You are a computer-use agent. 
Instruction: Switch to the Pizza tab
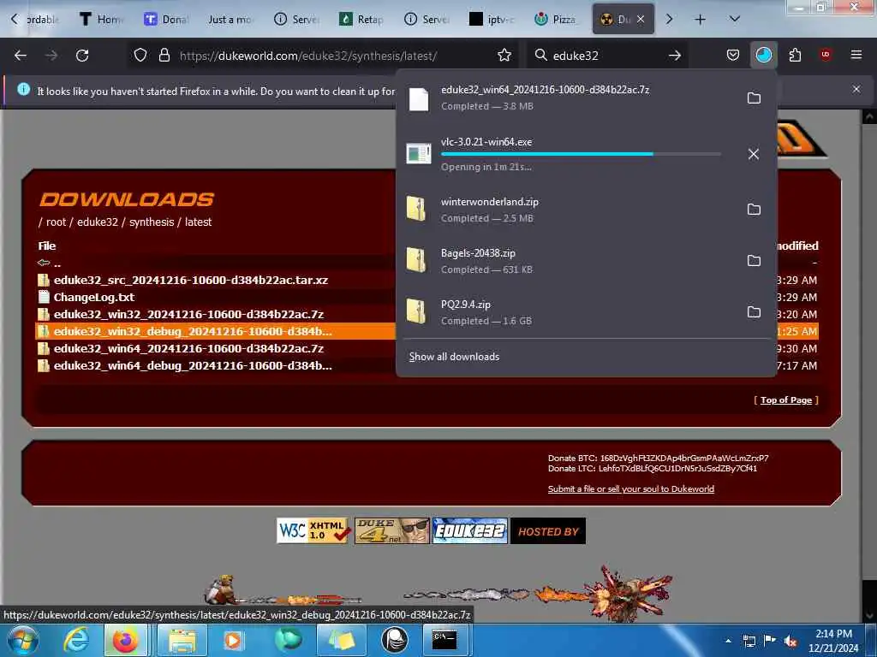tap(555, 20)
